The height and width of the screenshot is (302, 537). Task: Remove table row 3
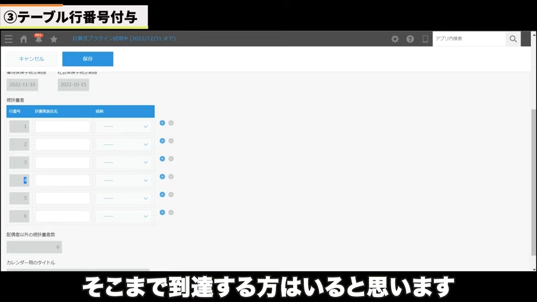point(171,159)
